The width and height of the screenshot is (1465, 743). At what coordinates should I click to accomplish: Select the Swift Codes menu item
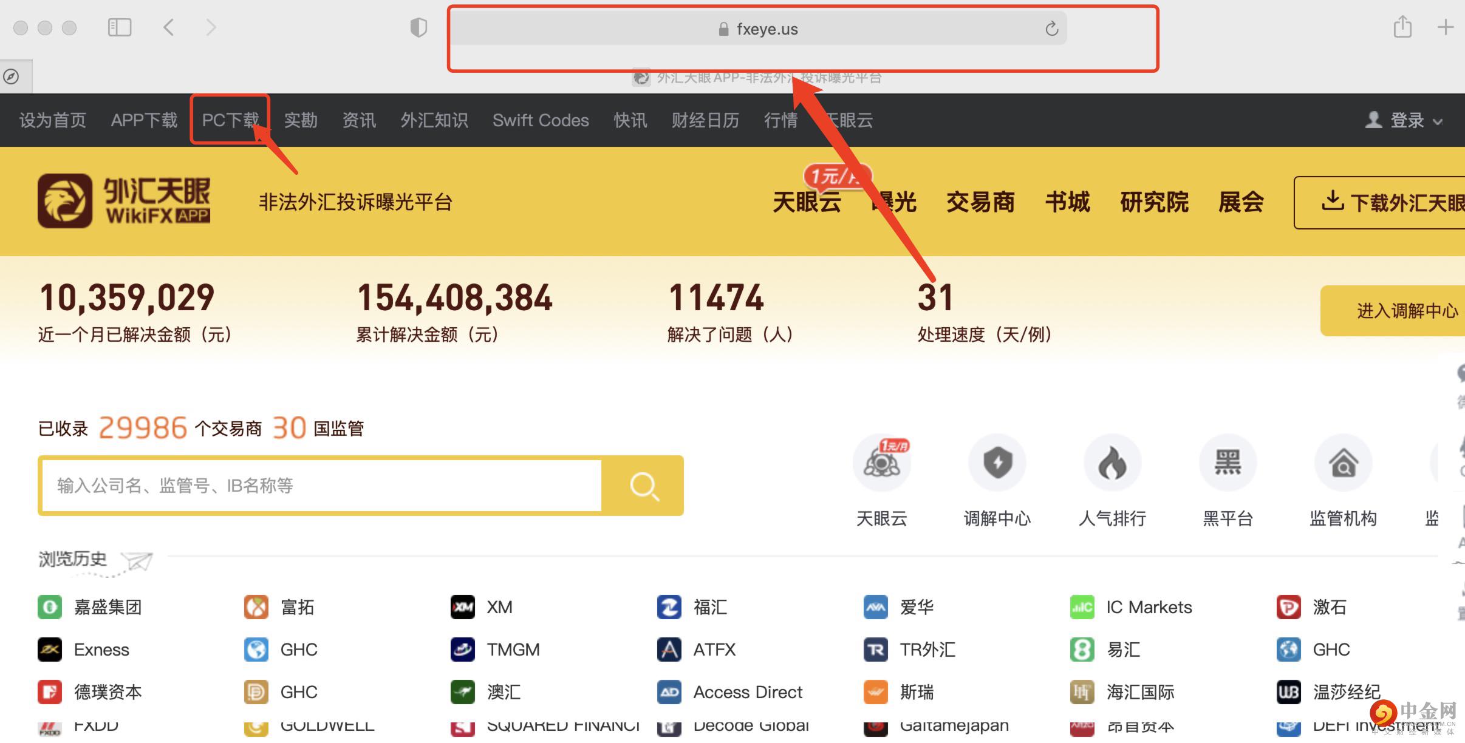pyautogui.click(x=540, y=120)
